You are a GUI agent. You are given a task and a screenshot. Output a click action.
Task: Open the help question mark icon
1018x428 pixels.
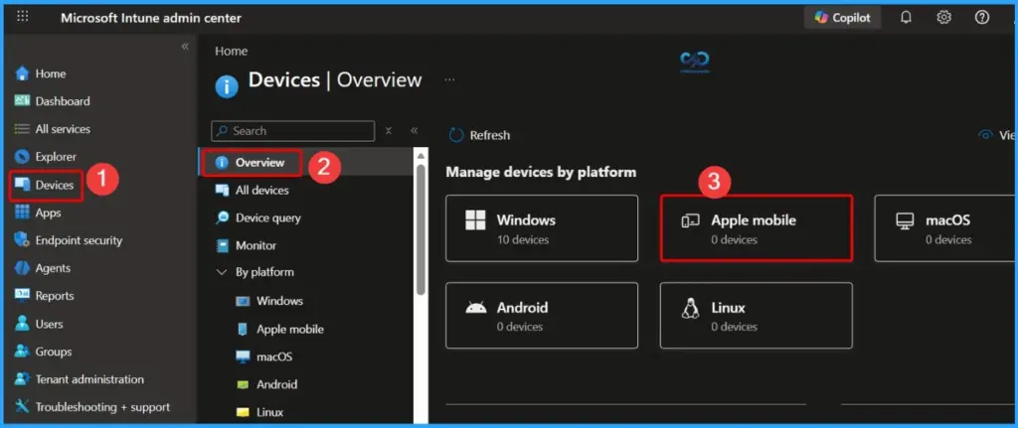(982, 18)
